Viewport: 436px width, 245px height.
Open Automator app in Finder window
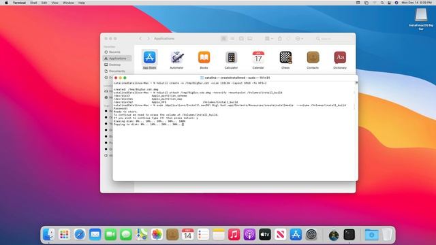click(176, 57)
